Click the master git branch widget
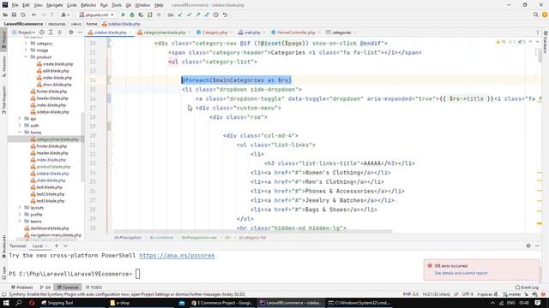Screen dimensions: 549x308 click(511, 294)
